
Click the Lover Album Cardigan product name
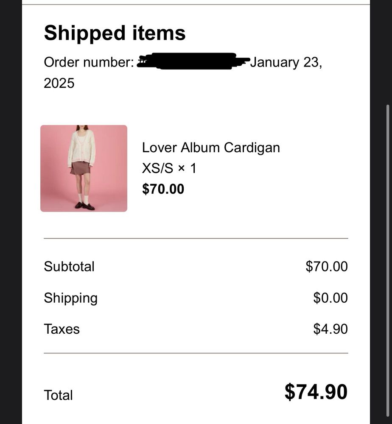pyautogui.click(x=211, y=148)
